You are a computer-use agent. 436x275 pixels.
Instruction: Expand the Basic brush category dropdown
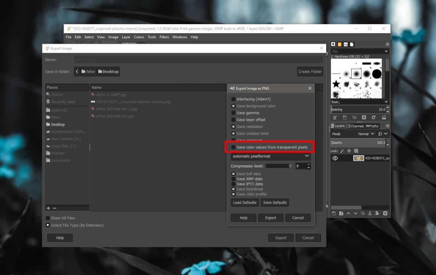click(x=385, y=102)
